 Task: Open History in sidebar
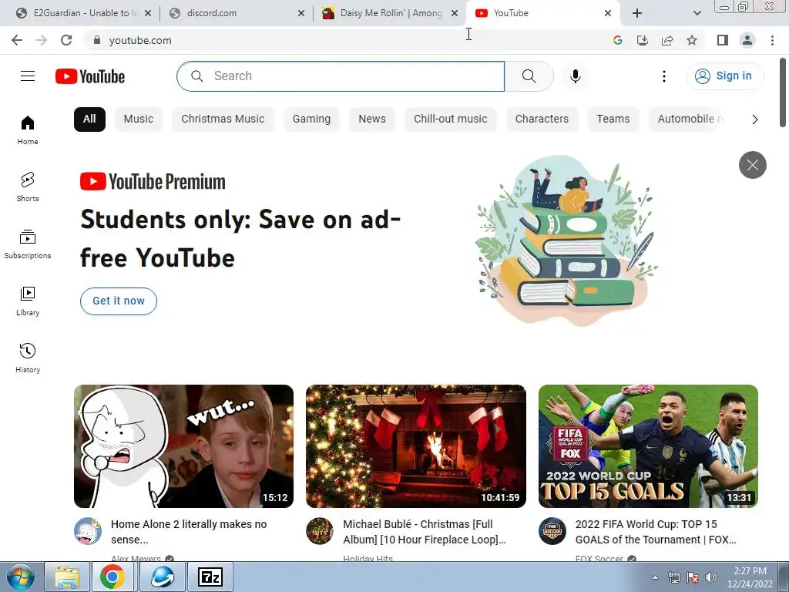pyautogui.click(x=28, y=358)
